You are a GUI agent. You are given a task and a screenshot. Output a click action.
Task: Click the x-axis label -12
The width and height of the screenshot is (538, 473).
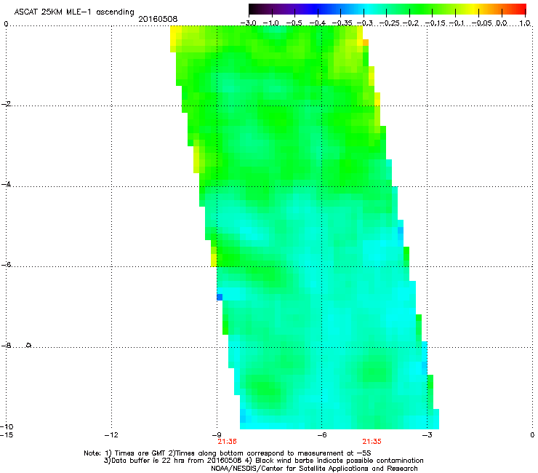(x=111, y=435)
